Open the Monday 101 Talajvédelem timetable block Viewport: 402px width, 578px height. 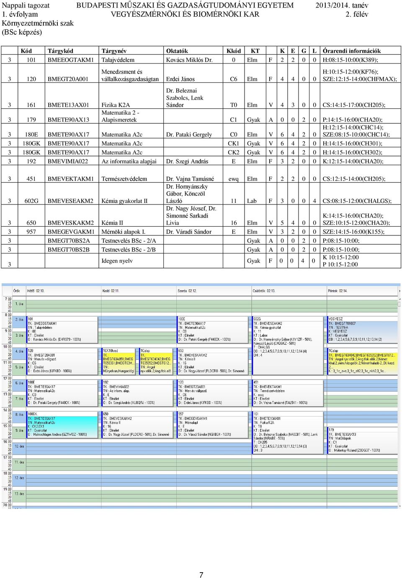tap(63, 330)
